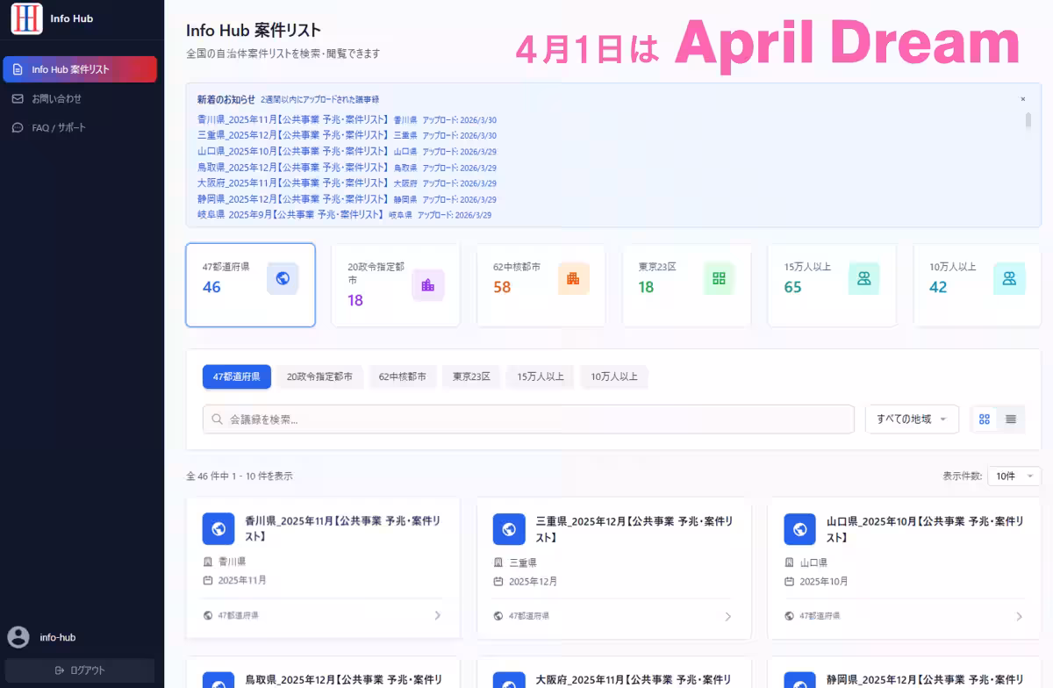The image size is (1053, 688).
Task: Click the people icon in 15万人以上 card
Action: pos(863,278)
